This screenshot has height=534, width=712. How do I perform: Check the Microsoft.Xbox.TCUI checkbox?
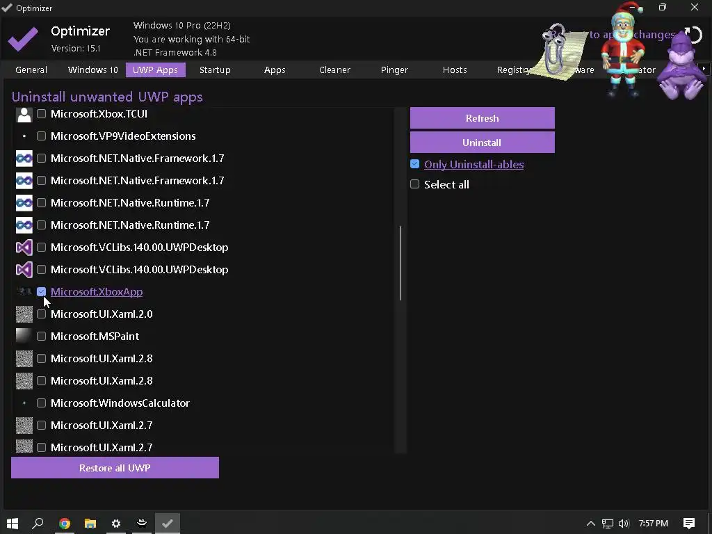[41, 113]
